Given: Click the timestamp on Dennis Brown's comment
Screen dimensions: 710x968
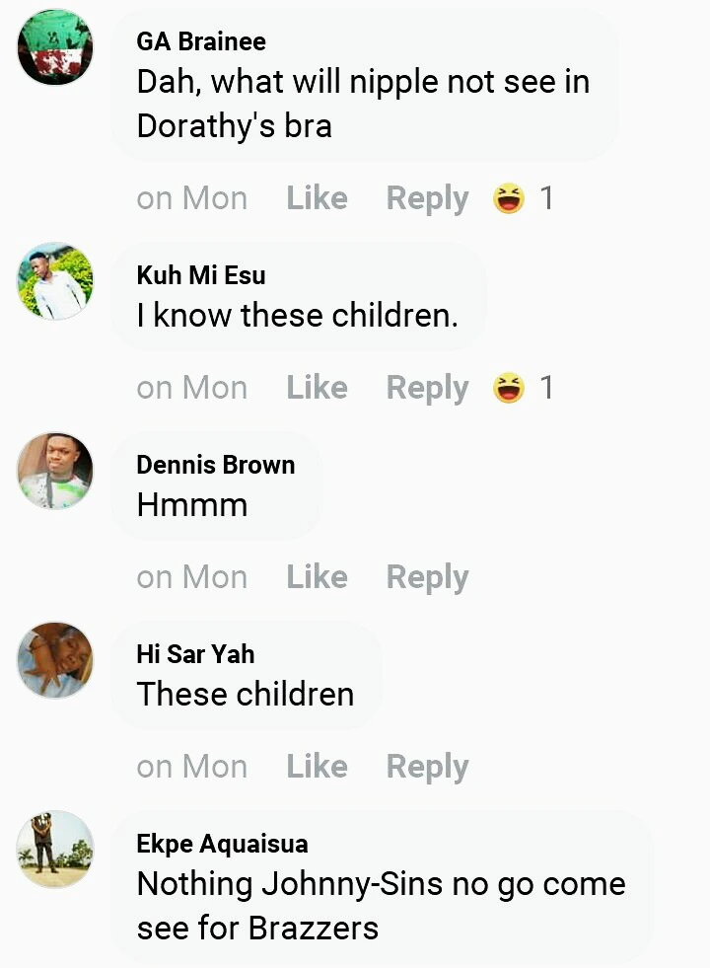Looking at the screenshot, I should [192, 578].
